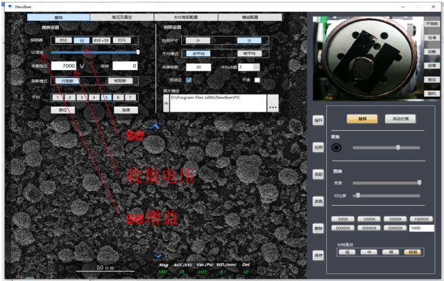This screenshot has width=444, height=281.
Task: Click the 收集电压 input field showing 7000
Action: [x=64, y=66]
